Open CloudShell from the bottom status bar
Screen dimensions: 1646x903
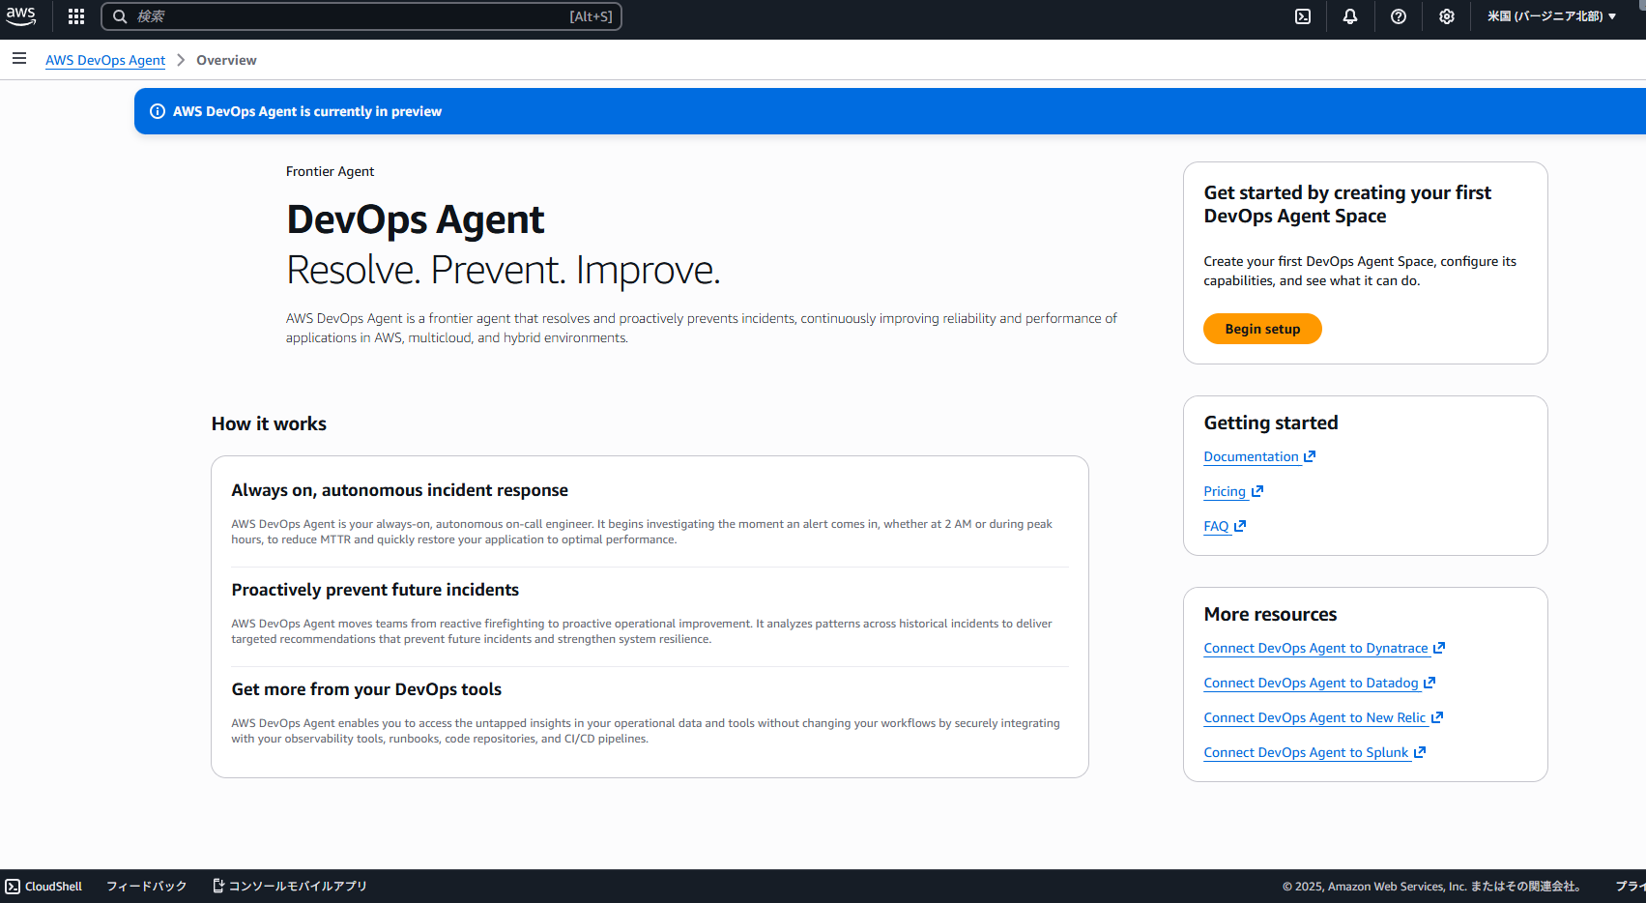(x=43, y=886)
